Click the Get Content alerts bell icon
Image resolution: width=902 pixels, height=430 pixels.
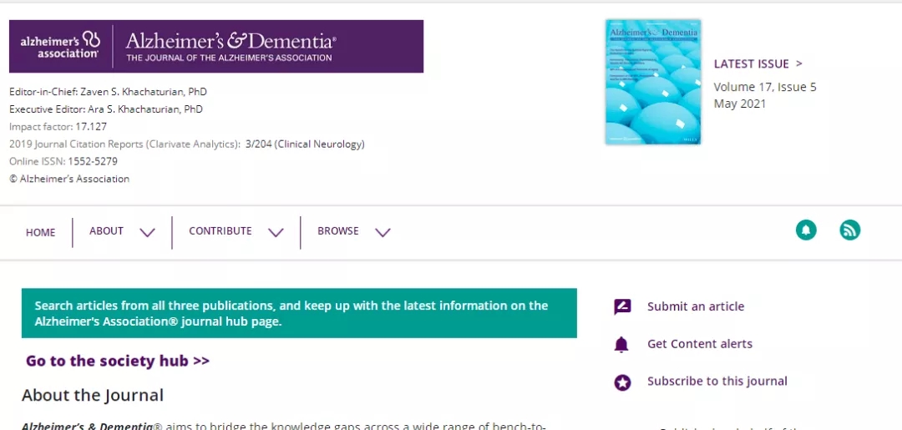[x=621, y=344]
